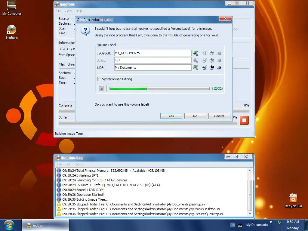Click the 'Building Image Tree...' status bar text
The height and width of the screenshot is (231, 308).
point(70,134)
